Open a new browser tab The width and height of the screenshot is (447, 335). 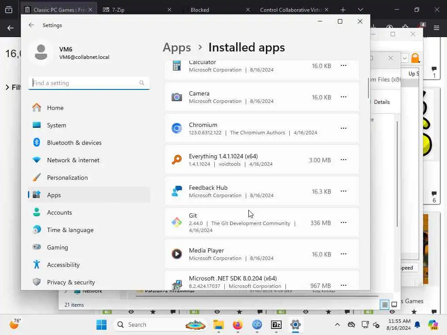tap(343, 10)
